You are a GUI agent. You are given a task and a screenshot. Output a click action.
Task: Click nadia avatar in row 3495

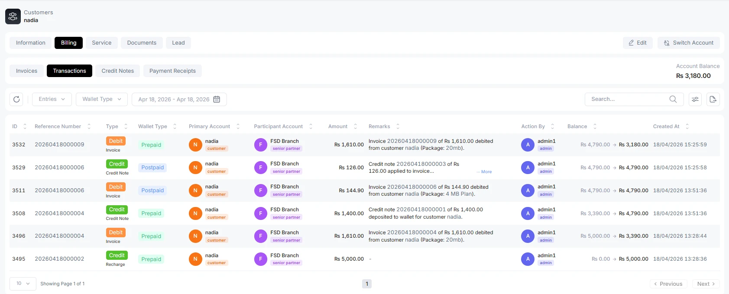[195, 259]
